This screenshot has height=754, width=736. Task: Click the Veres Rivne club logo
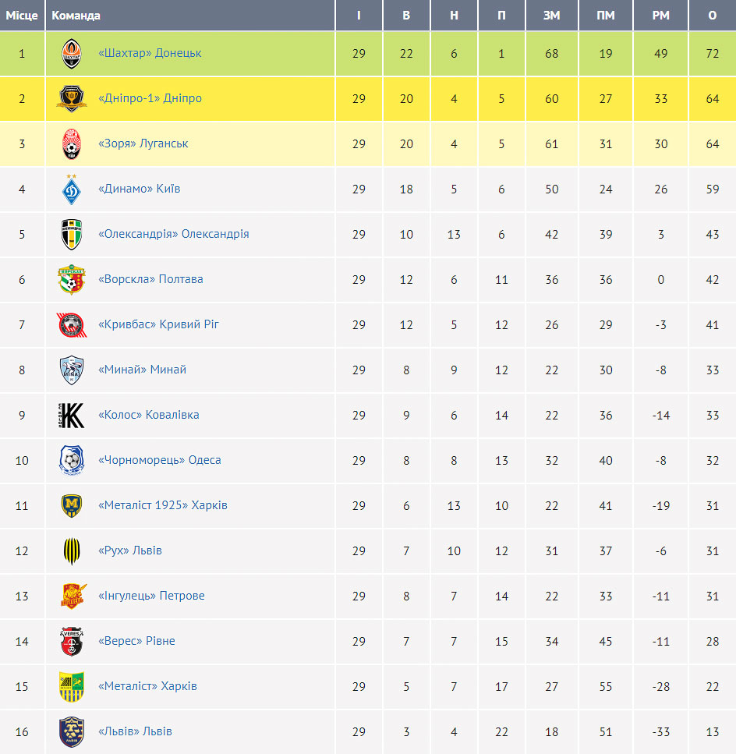[72, 641]
